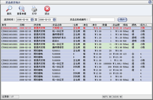This screenshot has width=153, height=100.
Task: Sort by the 日期 column header
Action: (x=26, y=25)
